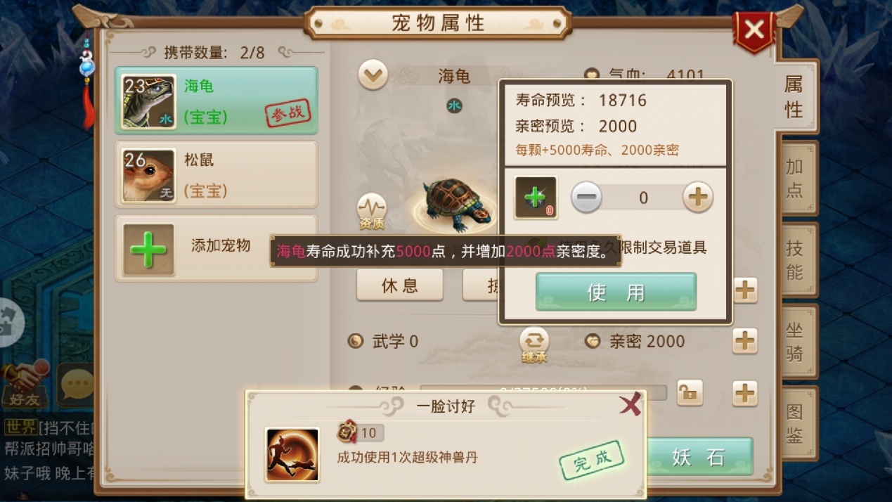Select the 松鼠 squirrel pet entry
This screenshot has width=892, height=502.
(216, 175)
